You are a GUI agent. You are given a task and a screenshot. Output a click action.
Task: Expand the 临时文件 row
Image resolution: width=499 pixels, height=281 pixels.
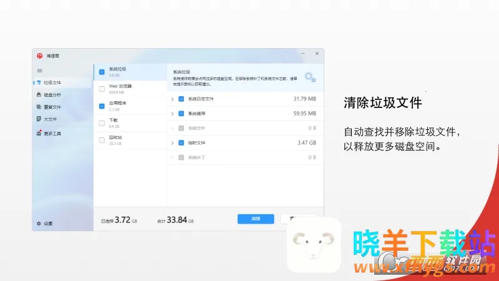pyautogui.click(x=173, y=143)
